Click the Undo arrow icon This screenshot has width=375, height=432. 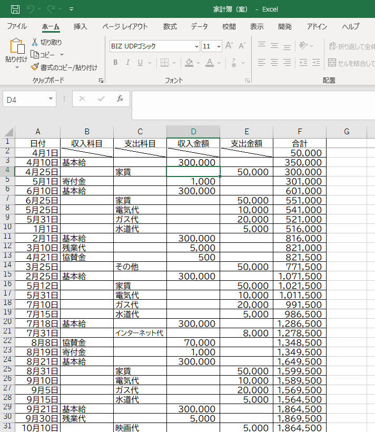click(31, 9)
